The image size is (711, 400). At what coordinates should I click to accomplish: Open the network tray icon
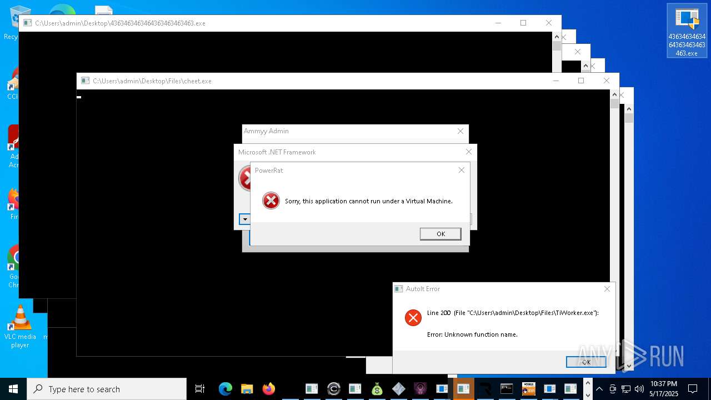point(626,389)
